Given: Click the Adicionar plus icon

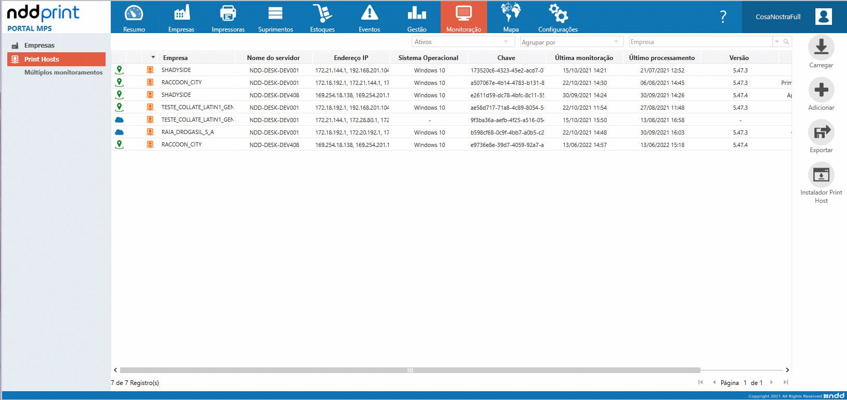Looking at the screenshot, I should (x=821, y=90).
